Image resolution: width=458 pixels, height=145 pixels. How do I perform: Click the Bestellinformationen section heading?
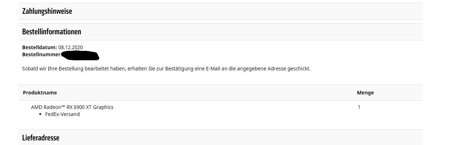tap(52, 32)
